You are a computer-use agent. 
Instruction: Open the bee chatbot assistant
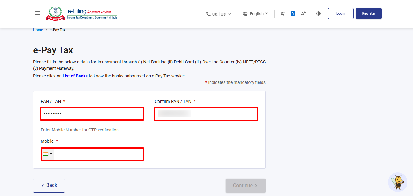[398, 182]
